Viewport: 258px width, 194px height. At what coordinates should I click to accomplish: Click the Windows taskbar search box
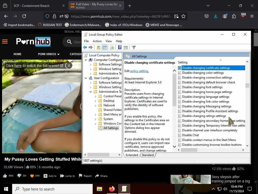point(52,189)
